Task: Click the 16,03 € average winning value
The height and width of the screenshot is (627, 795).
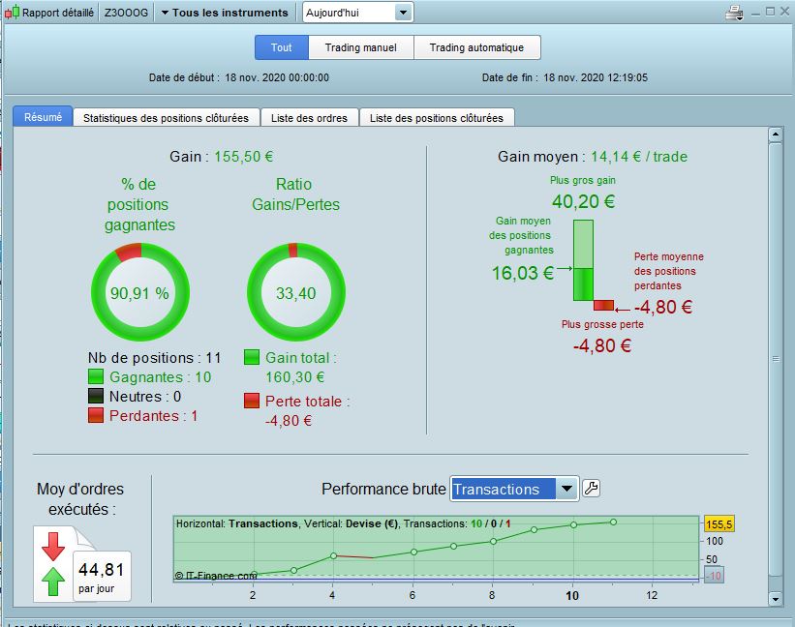Action: point(522,273)
